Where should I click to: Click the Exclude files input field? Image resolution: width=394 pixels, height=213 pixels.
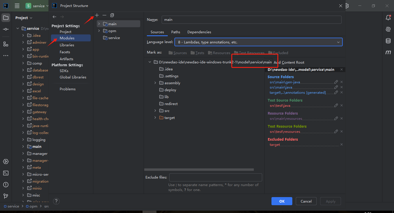click(x=216, y=177)
